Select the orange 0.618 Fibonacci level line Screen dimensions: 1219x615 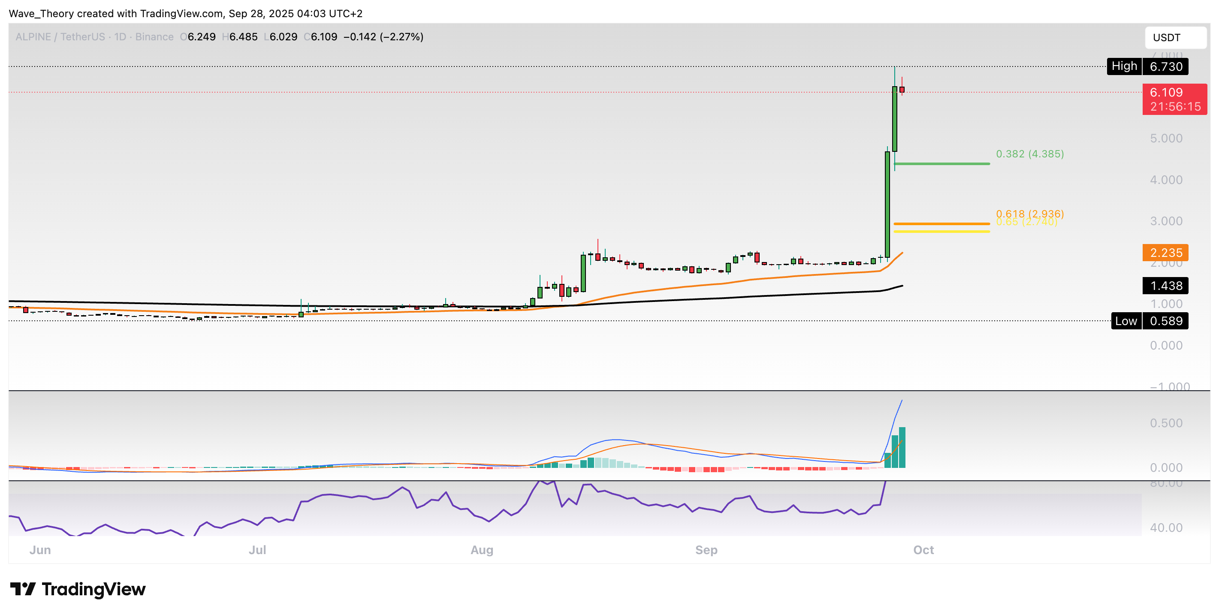coord(941,224)
